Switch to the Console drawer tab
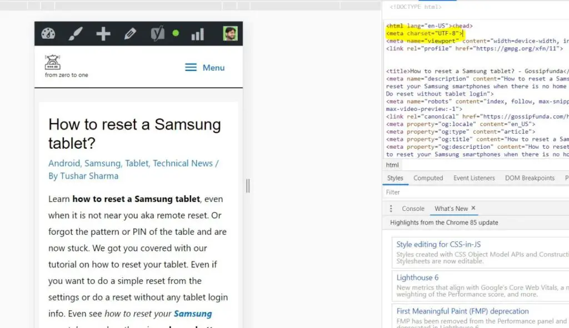Screen dimensions: 569x328 point(413,208)
